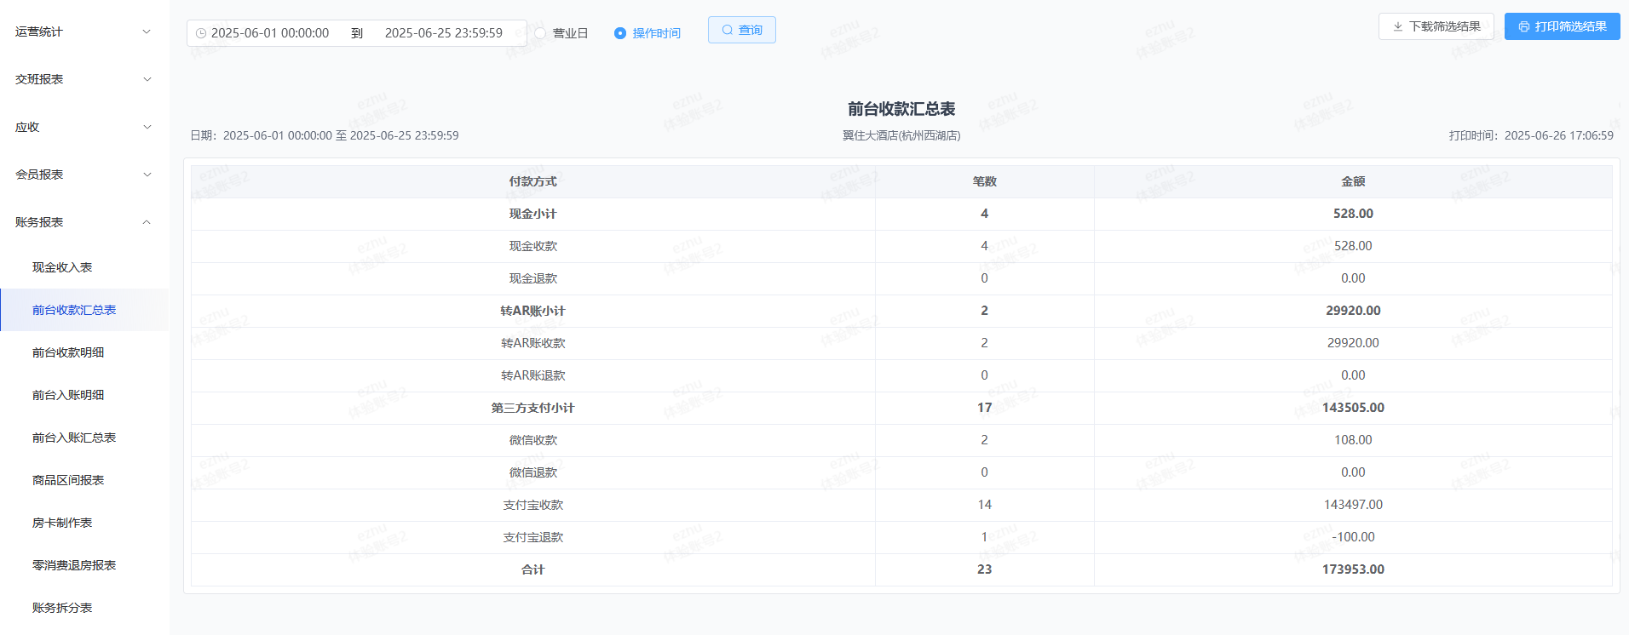Click the 打印时间 2025-06-26 17:06:59 text

[x=1531, y=135]
